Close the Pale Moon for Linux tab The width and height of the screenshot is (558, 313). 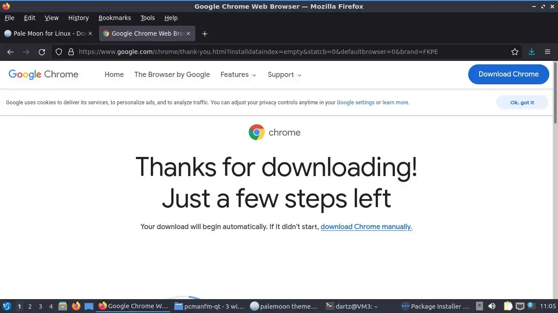[90, 33]
